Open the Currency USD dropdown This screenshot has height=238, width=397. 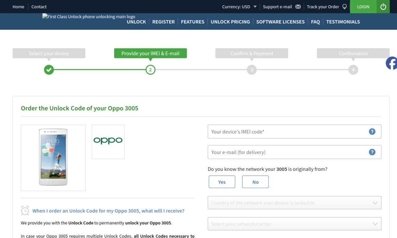239,7
